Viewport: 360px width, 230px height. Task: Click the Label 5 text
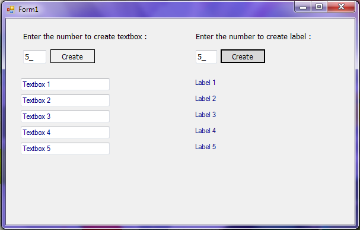205,147
